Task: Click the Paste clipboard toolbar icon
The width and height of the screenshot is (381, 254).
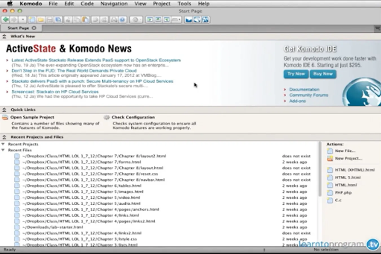Action: click(85, 19)
